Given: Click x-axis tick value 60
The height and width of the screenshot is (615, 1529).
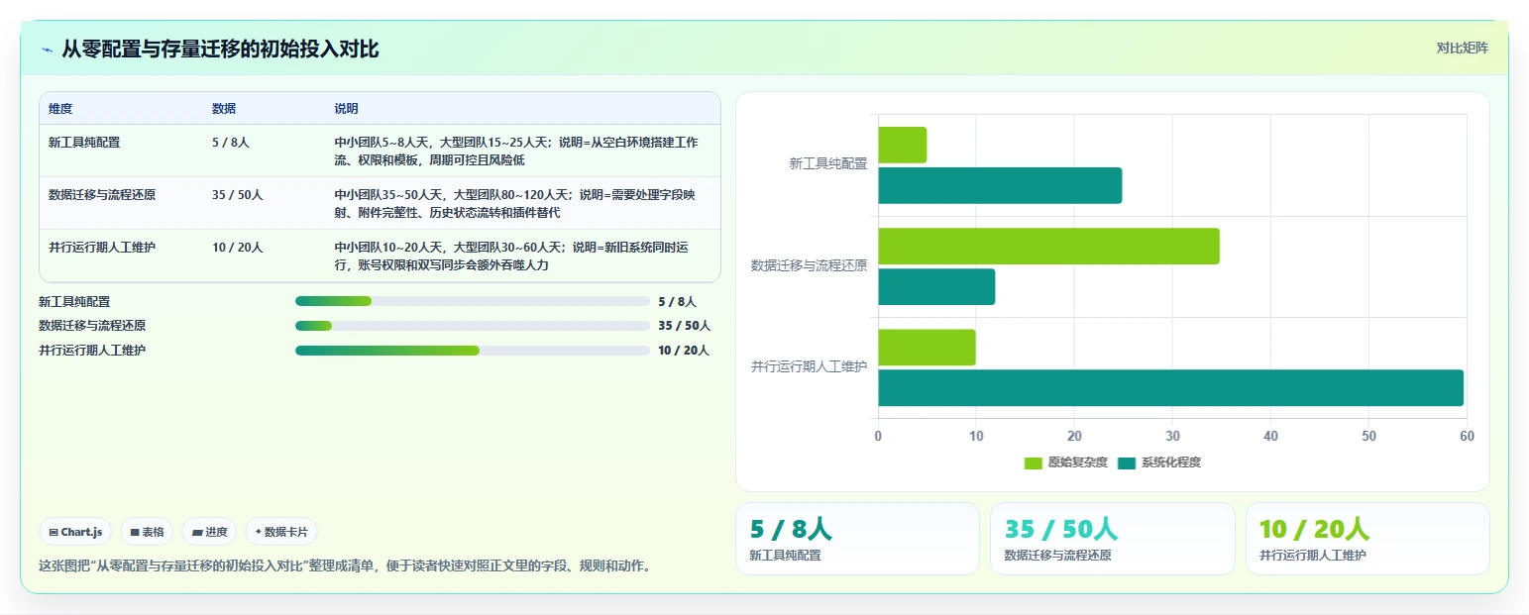Looking at the screenshot, I should pos(1467,436).
